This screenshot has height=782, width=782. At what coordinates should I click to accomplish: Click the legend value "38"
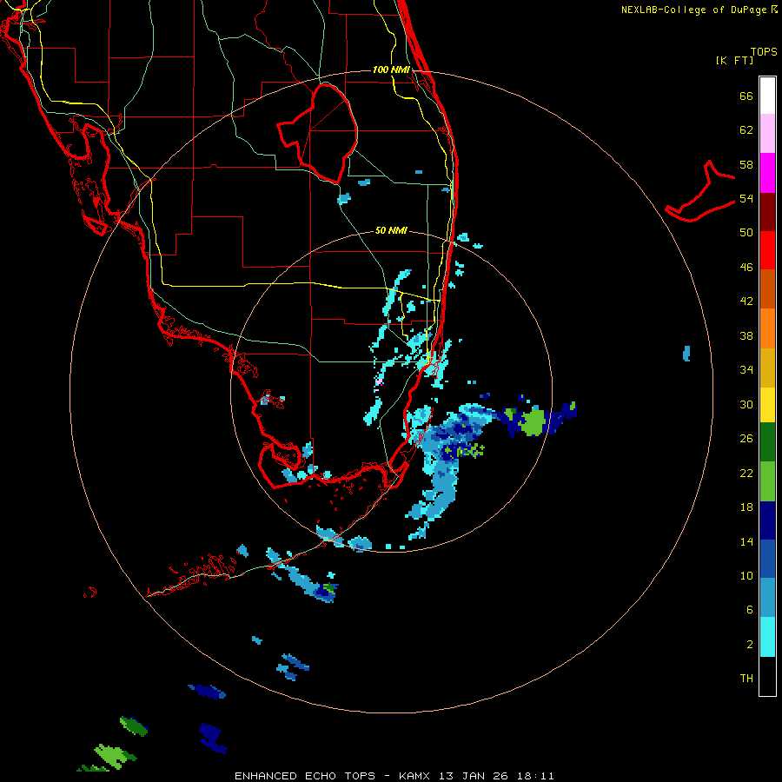click(746, 335)
